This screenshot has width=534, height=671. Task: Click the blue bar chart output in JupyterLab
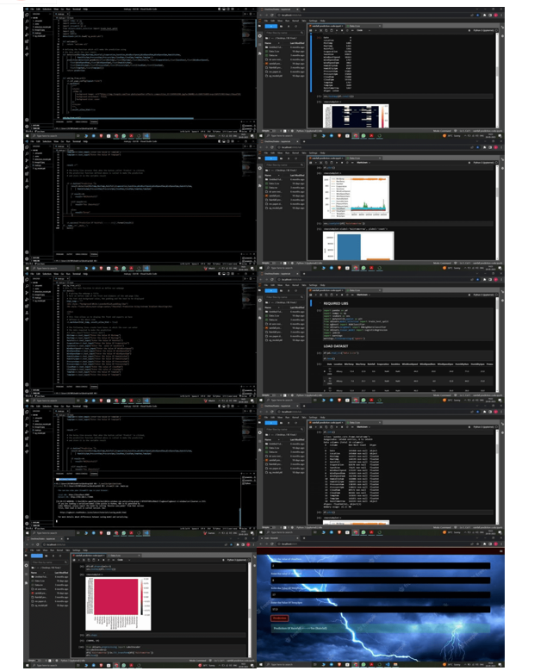tap(358, 245)
